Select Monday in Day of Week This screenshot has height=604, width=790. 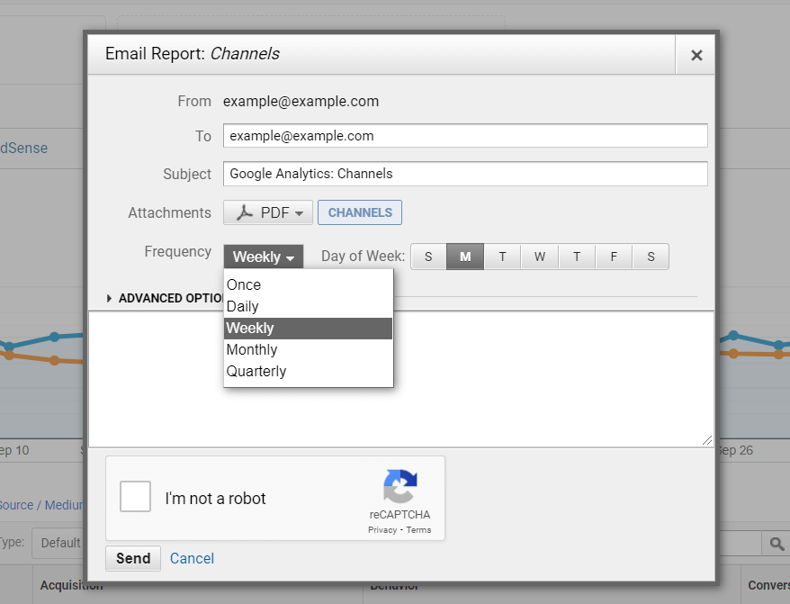(465, 257)
